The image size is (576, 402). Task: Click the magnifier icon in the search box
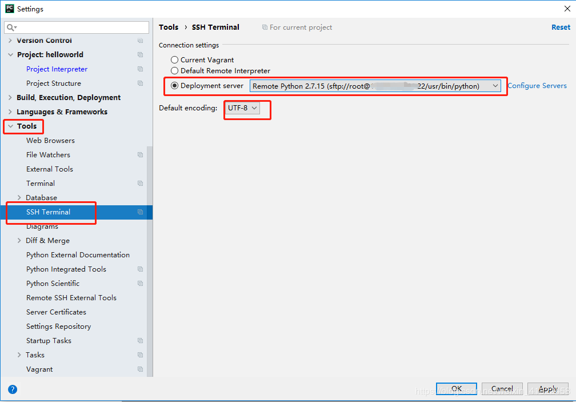(x=10, y=27)
